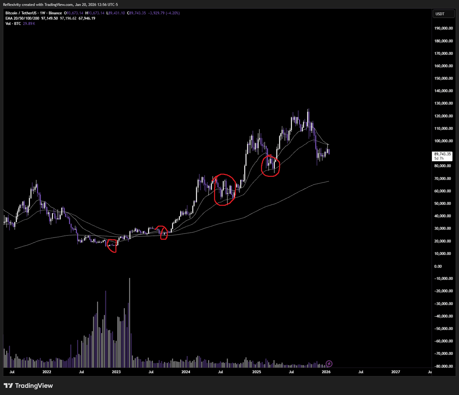Click the 2027 label on time axis

pyautogui.click(x=396, y=372)
